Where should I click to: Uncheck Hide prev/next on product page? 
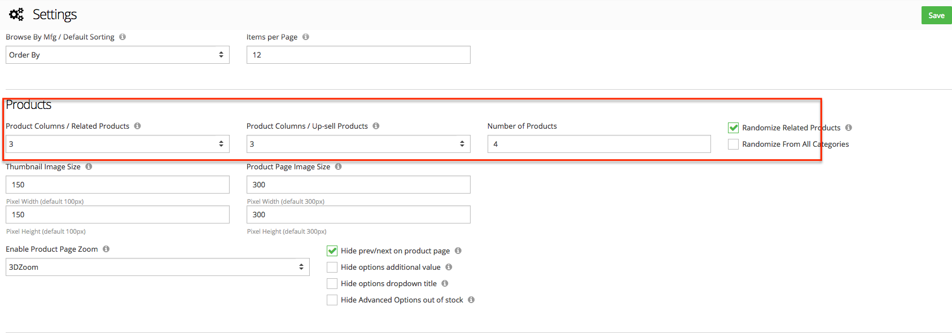[332, 251]
